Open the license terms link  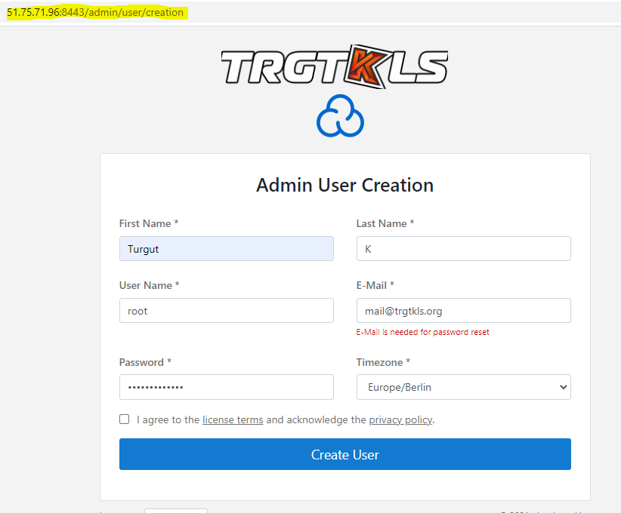coord(233,420)
